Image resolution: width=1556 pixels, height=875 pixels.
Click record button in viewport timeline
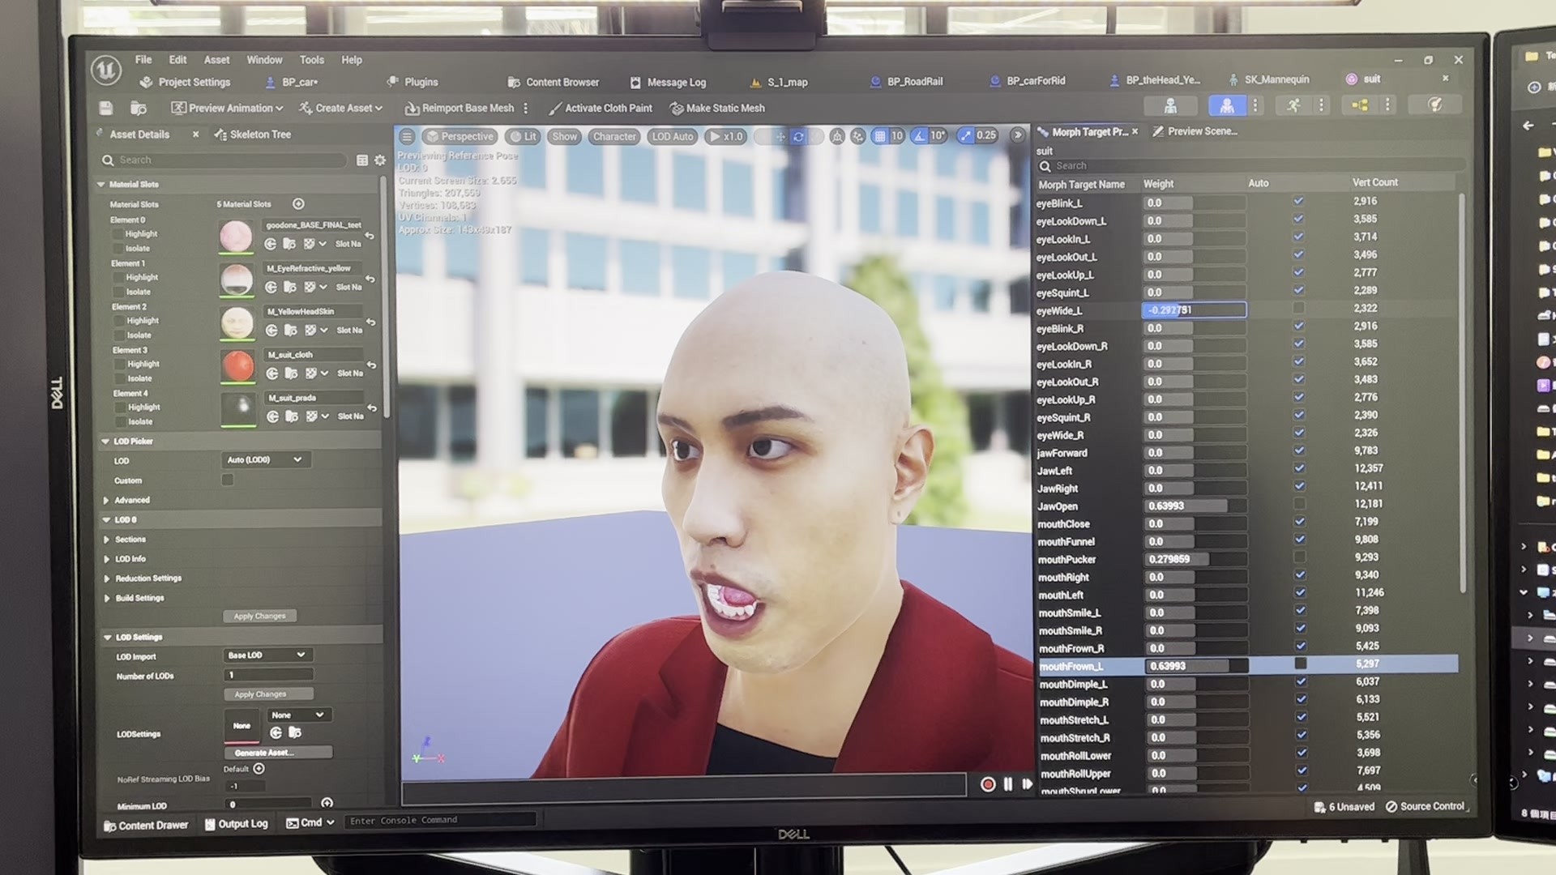pos(988,784)
